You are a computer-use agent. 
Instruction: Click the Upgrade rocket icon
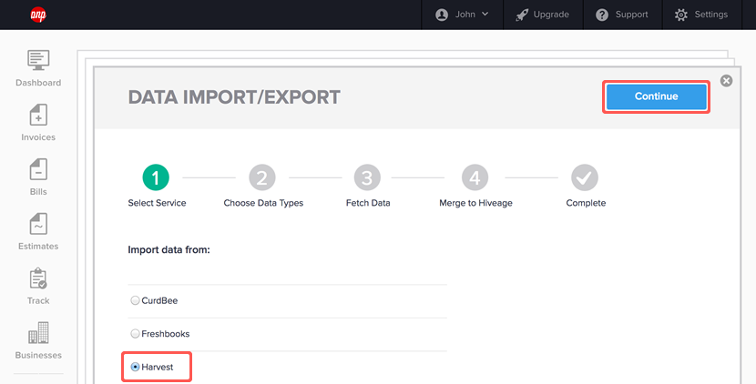coord(522,15)
